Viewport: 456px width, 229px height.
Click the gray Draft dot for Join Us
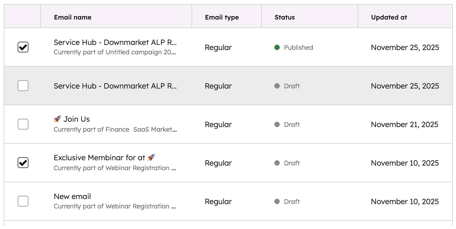pos(277,124)
